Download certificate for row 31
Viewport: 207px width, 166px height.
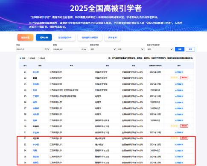click(179, 132)
